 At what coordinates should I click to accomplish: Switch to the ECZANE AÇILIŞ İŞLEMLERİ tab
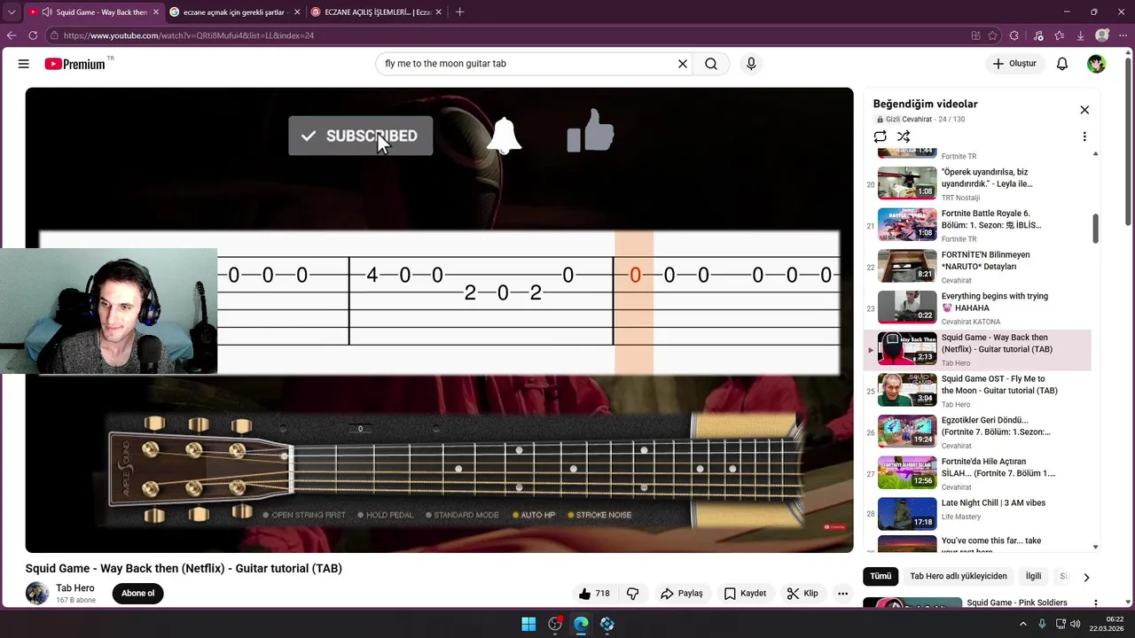pos(377,12)
